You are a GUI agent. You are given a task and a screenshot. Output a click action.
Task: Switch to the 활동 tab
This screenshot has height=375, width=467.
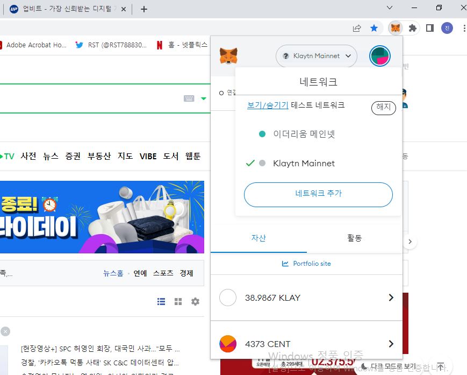(354, 238)
